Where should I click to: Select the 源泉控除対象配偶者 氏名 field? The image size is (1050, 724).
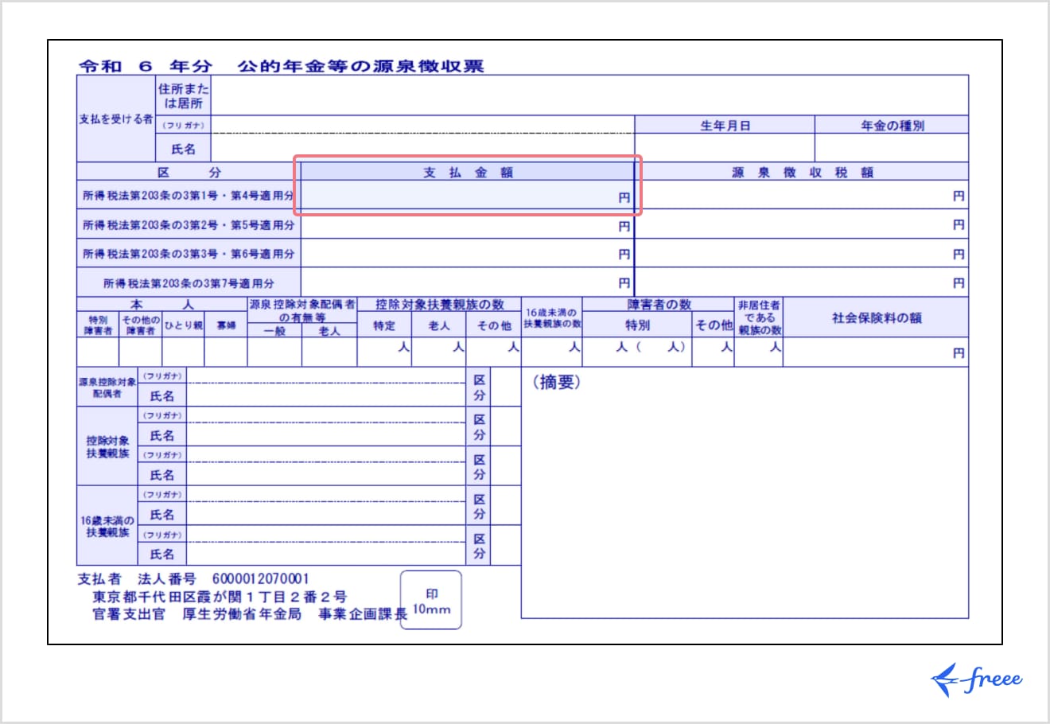tap(325, 395)
